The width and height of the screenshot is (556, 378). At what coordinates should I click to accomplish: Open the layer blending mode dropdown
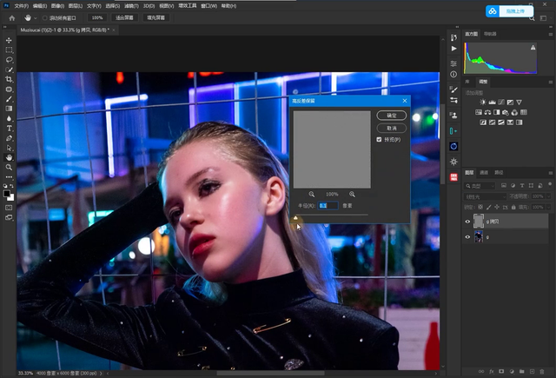pyautogui.click(x=485, y=196)
